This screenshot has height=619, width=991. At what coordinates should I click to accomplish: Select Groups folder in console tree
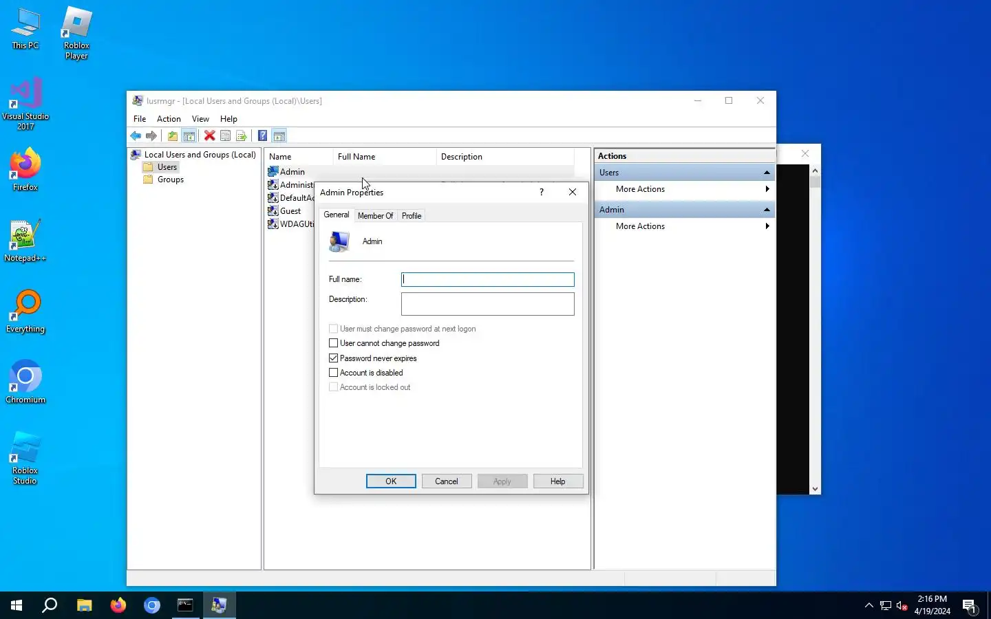coord(171,180)
